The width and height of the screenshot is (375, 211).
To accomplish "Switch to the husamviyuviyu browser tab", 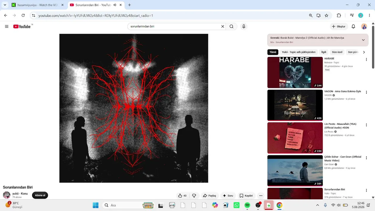I will pyautogui.click(x=38, y=5).
